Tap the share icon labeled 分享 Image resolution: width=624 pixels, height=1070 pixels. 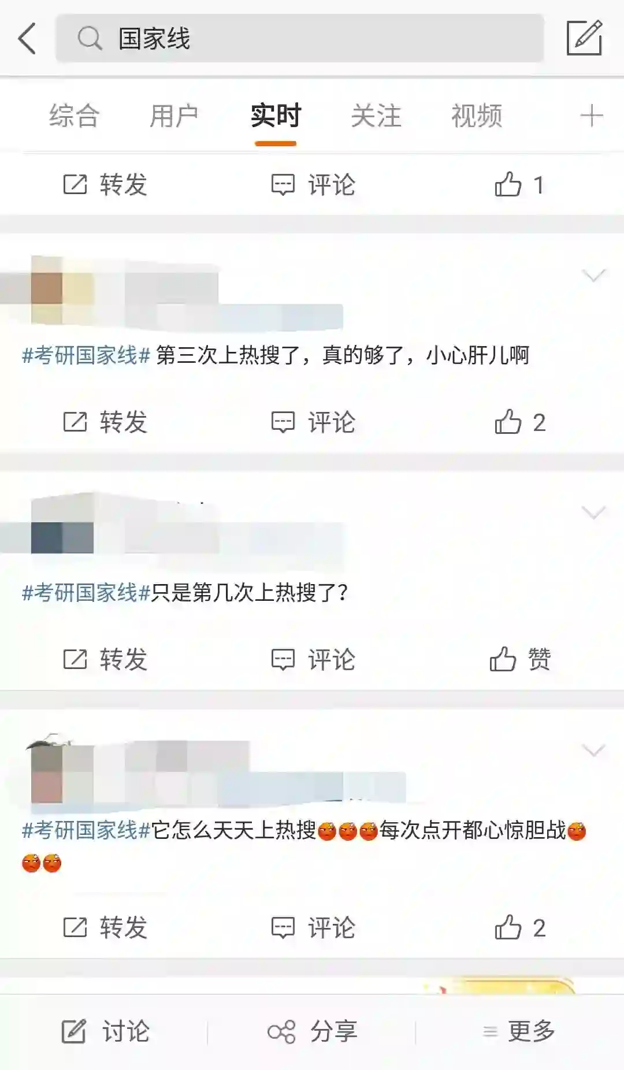[313, 1031]
